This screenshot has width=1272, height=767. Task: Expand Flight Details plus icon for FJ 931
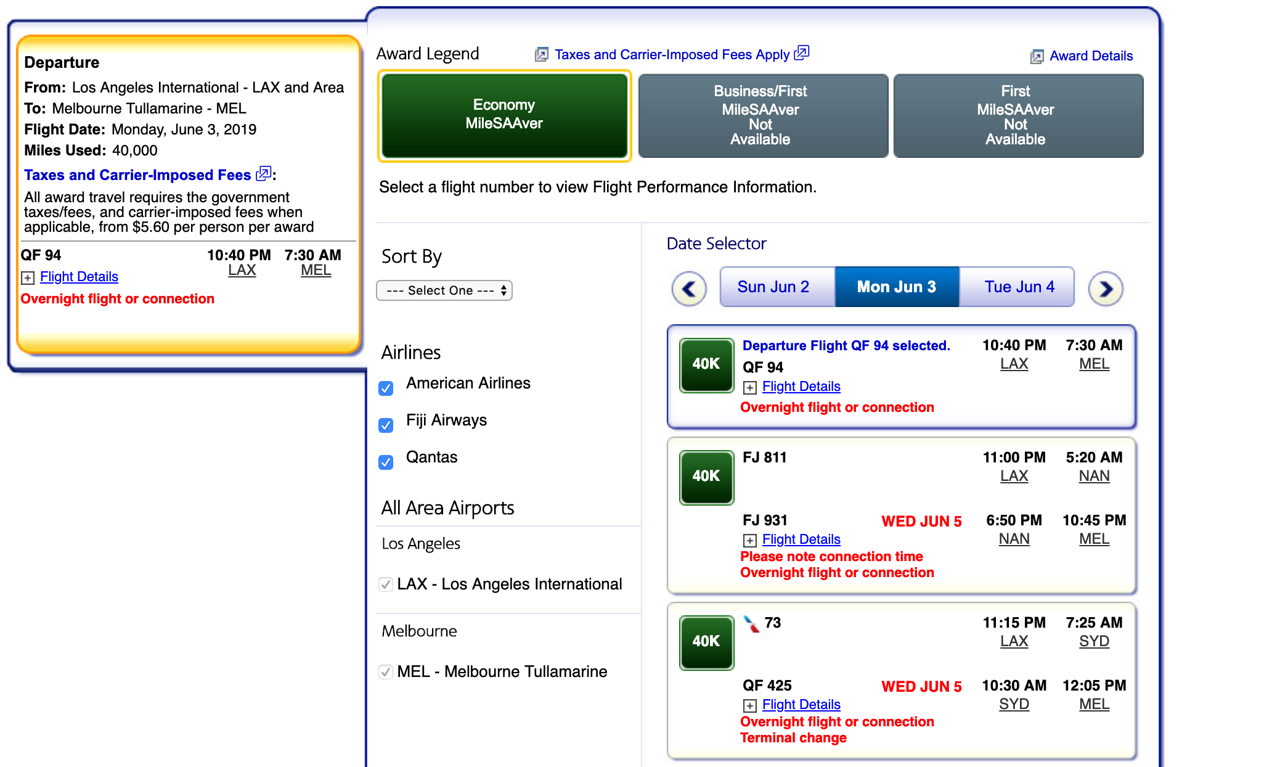(x=750, y=541)
